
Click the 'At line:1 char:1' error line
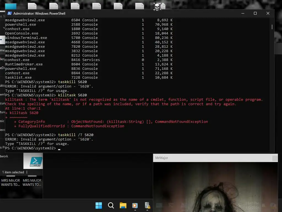(23, 108)
